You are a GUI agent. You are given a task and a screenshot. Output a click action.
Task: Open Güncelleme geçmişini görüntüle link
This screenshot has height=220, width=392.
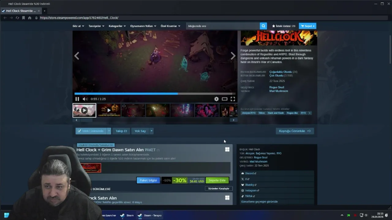[259, 202]
